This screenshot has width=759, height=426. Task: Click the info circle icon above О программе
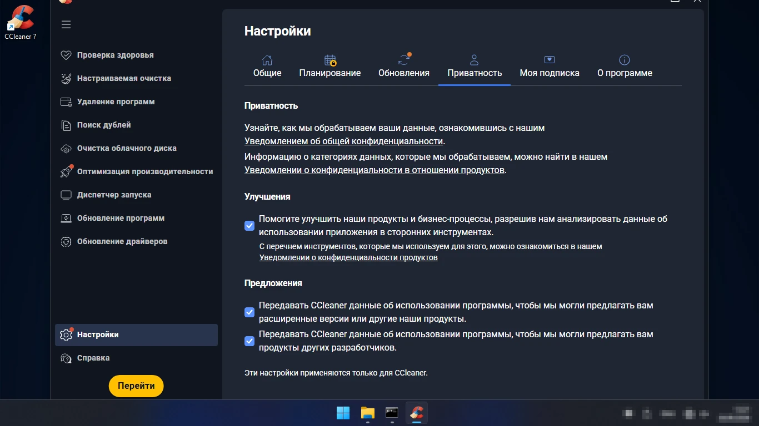click(x=625, y=60)
